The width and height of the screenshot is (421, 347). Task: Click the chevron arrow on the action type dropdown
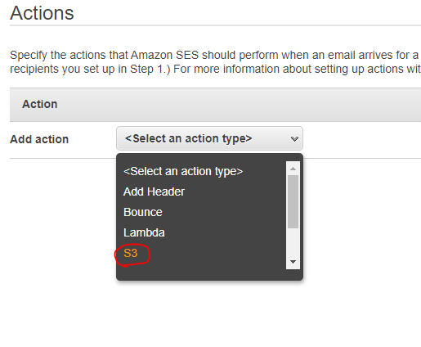coord(294,139)
